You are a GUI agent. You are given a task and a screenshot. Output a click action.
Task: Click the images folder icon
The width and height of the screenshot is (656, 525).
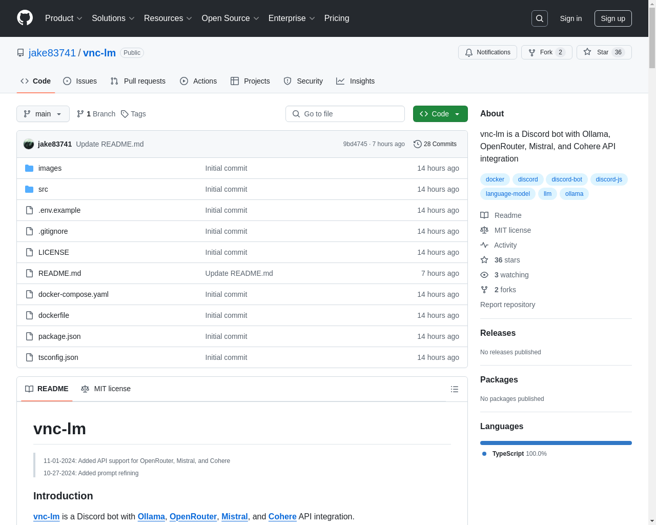tap(29, 168)
